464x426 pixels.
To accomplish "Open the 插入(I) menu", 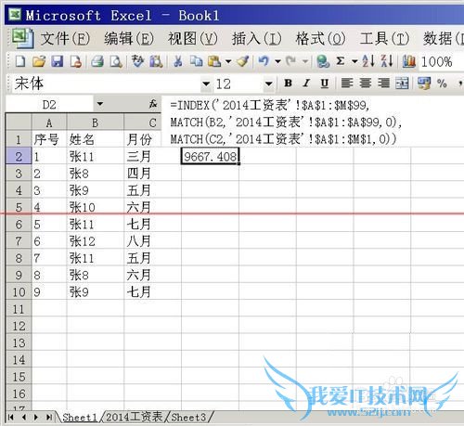I will (257, 39).
